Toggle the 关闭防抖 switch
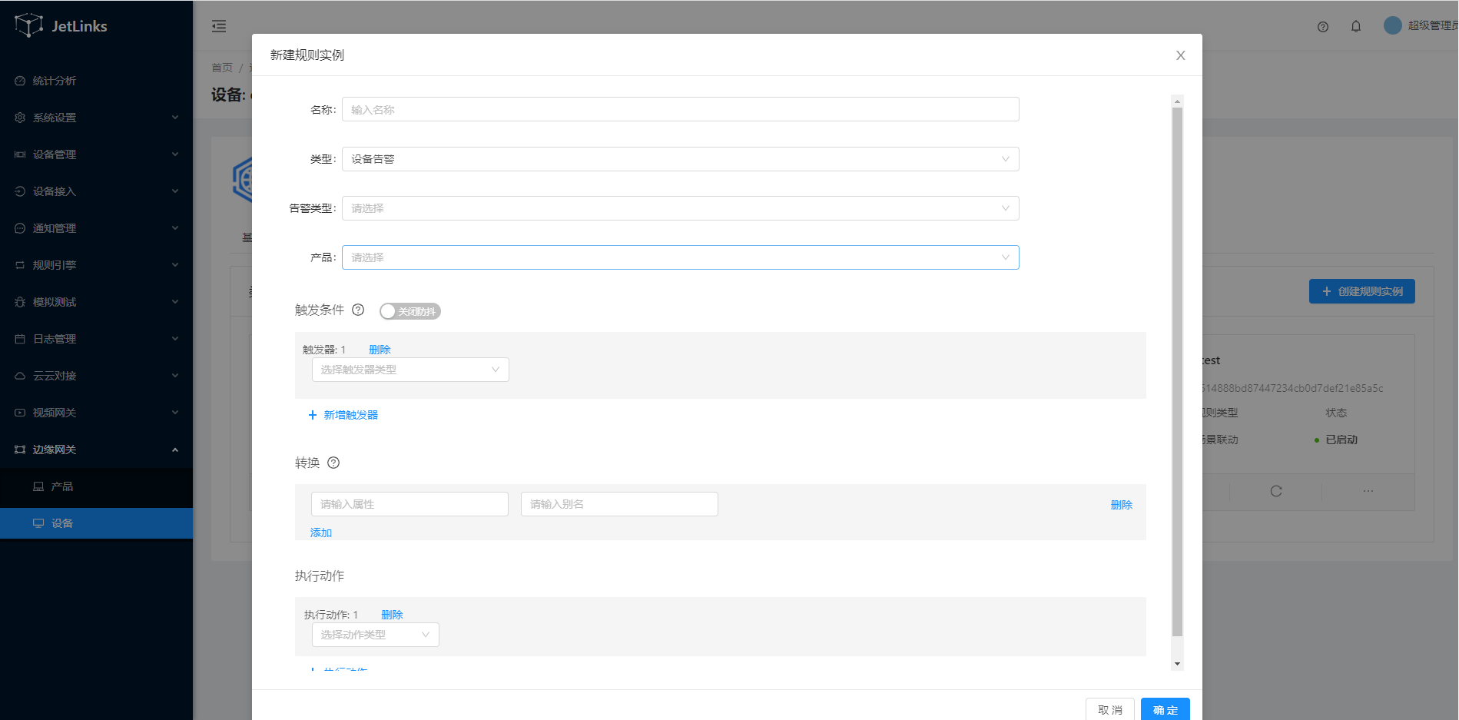 click(x=410, y=311)
